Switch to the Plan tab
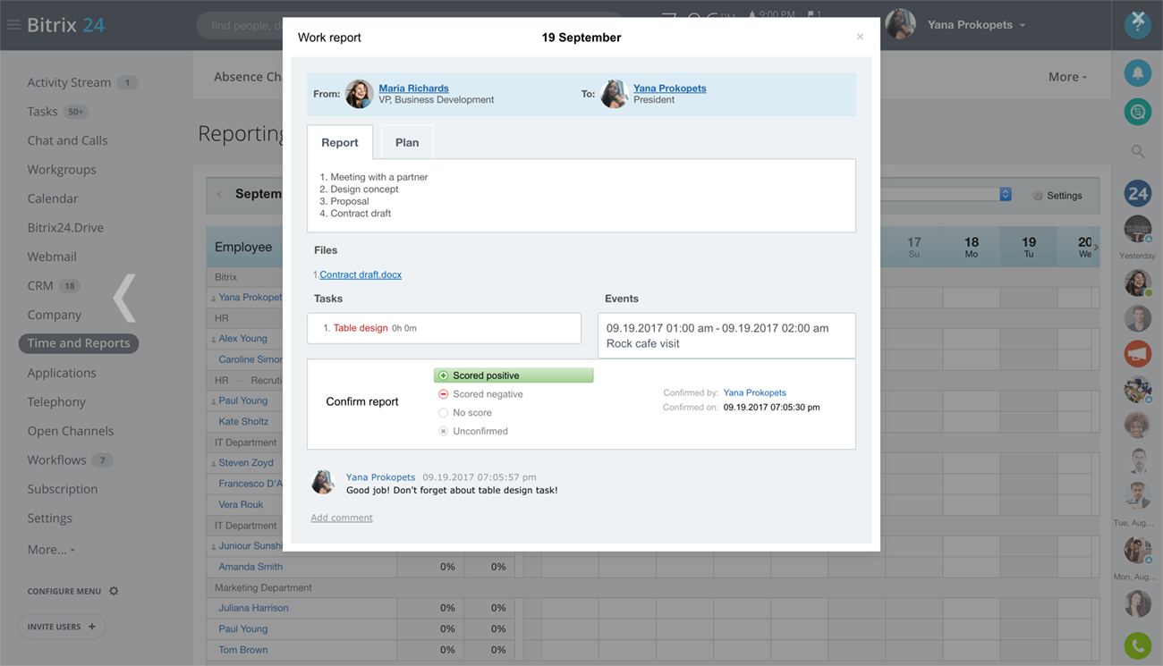 (x=406, y=141)
